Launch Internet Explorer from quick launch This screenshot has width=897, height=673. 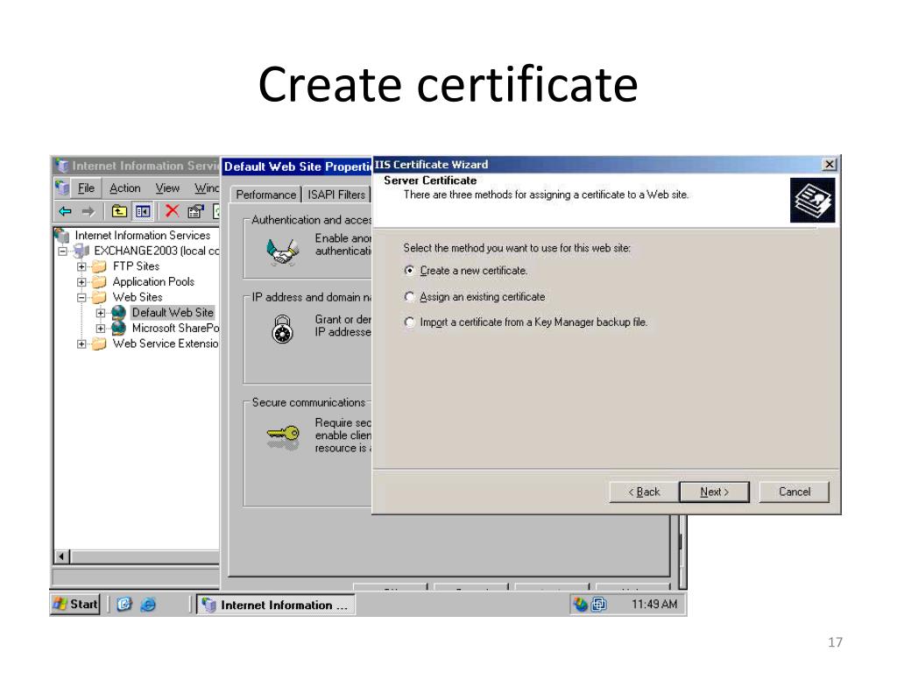pos(148,605)
